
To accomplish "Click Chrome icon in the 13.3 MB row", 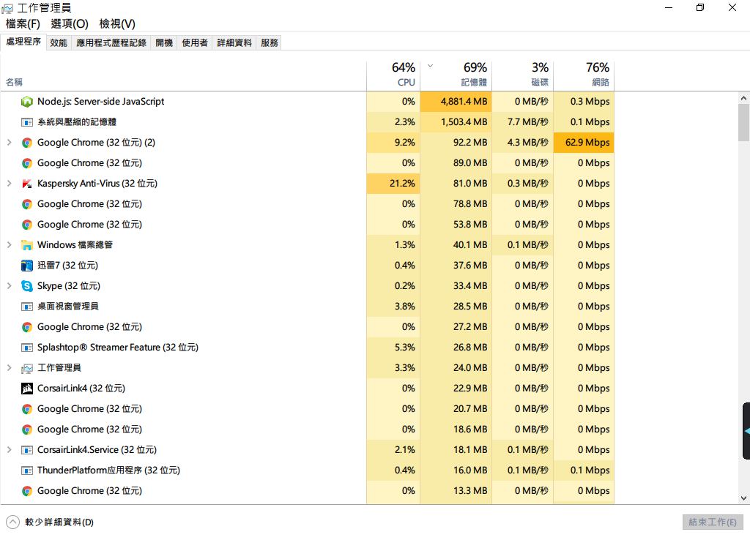I will 27,491.
